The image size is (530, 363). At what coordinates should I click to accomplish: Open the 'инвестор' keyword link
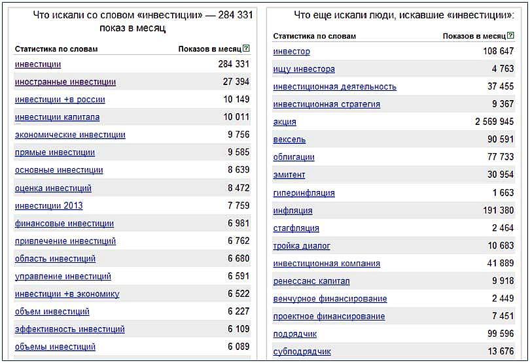point(292,51)
